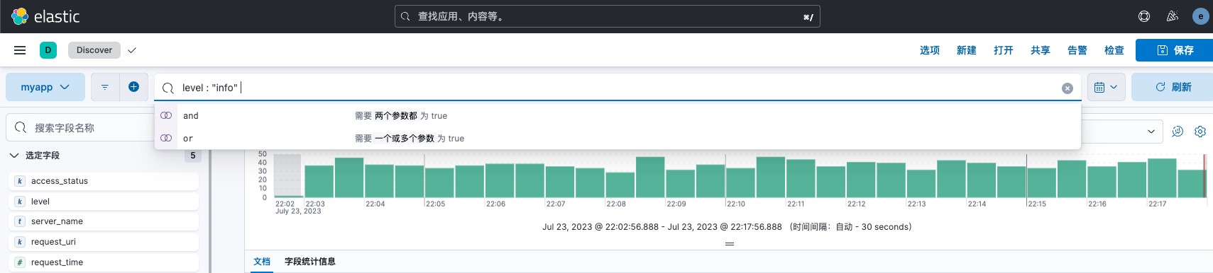The height and width of the screenshot is (273, 1213).
Task: Click keyword type icon of access_status
Action: point(20,181)
